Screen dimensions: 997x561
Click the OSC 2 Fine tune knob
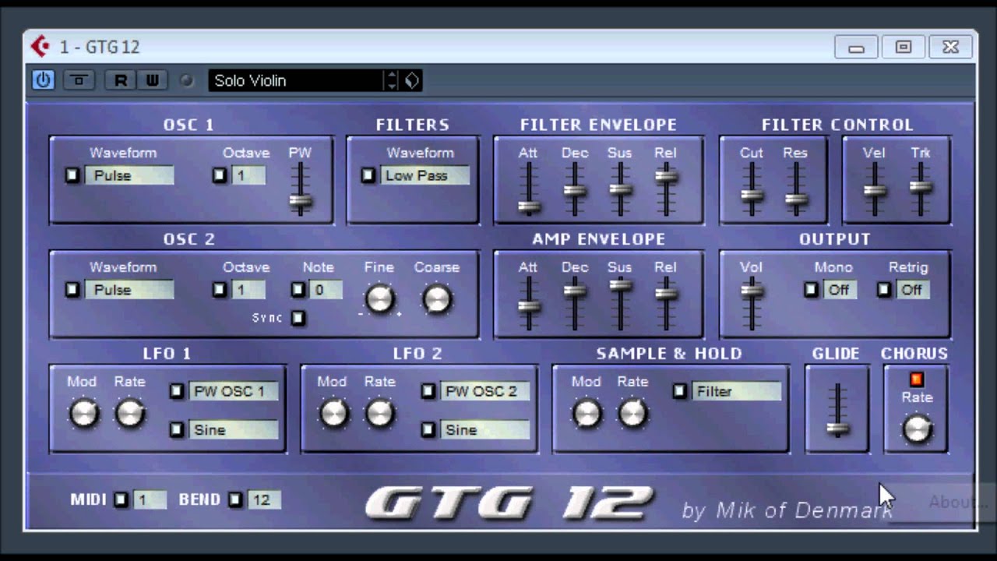click(379, 299)
